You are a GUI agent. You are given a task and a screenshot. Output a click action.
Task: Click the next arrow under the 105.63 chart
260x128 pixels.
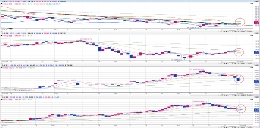pos(228,63)
